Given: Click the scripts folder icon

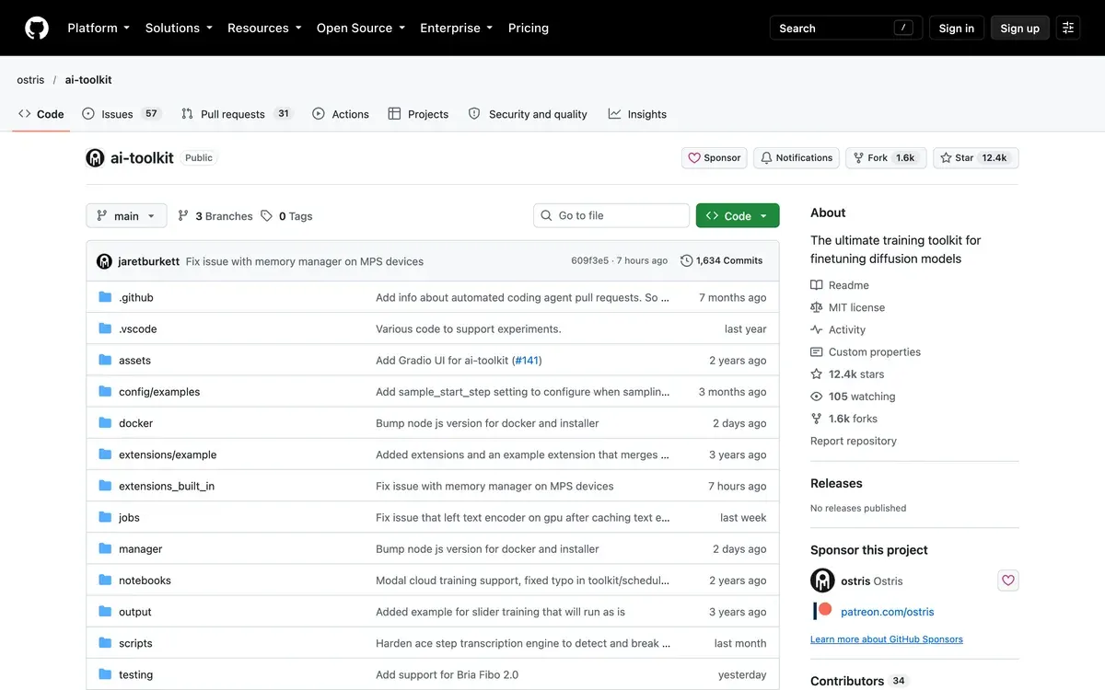Looking at the screenshot, I should [x=105, y=643].
